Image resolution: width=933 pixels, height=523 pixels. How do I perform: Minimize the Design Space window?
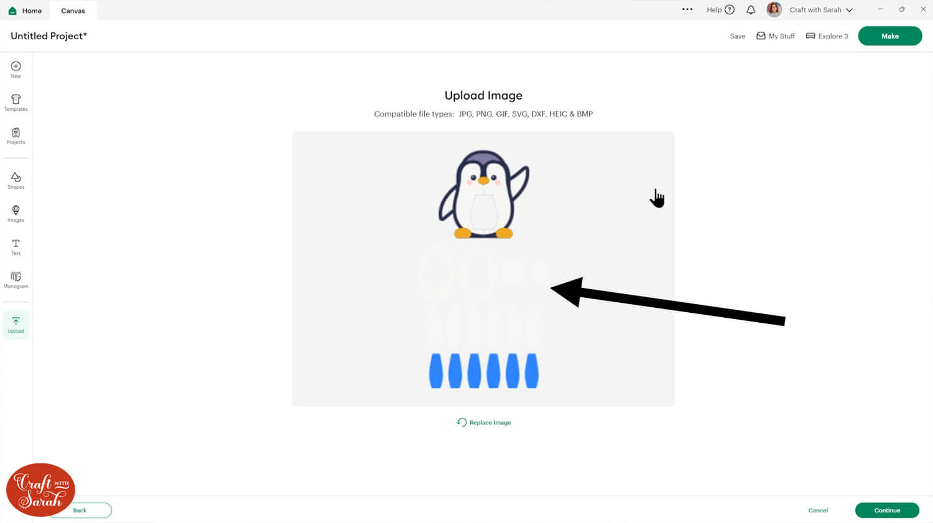[880, 9]
